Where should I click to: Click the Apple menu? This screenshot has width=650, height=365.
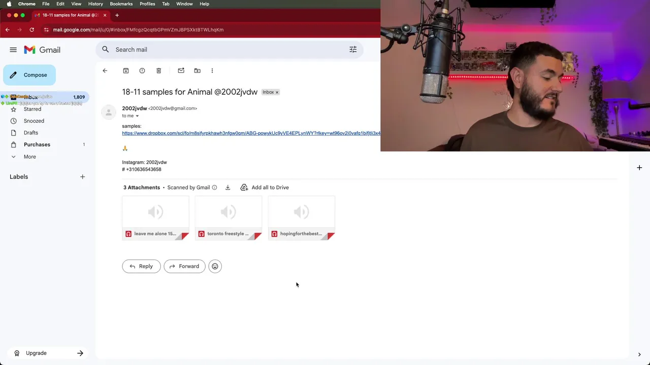(x=9, y=4)
